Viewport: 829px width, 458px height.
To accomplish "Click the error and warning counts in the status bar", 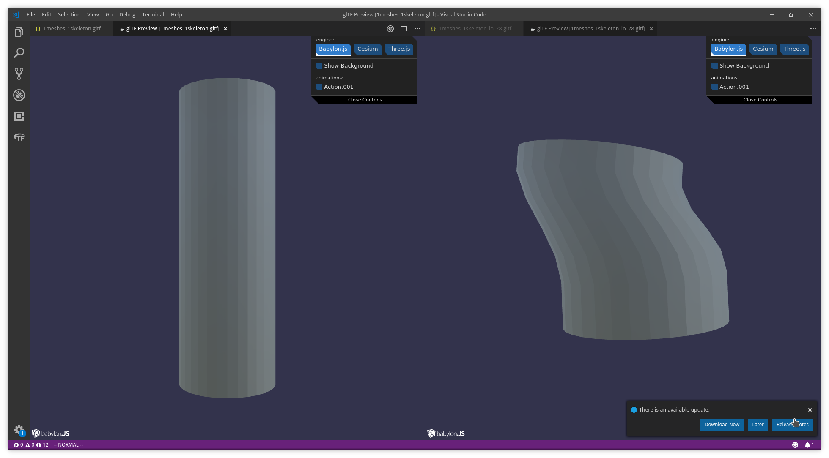I will coord(30,444).
